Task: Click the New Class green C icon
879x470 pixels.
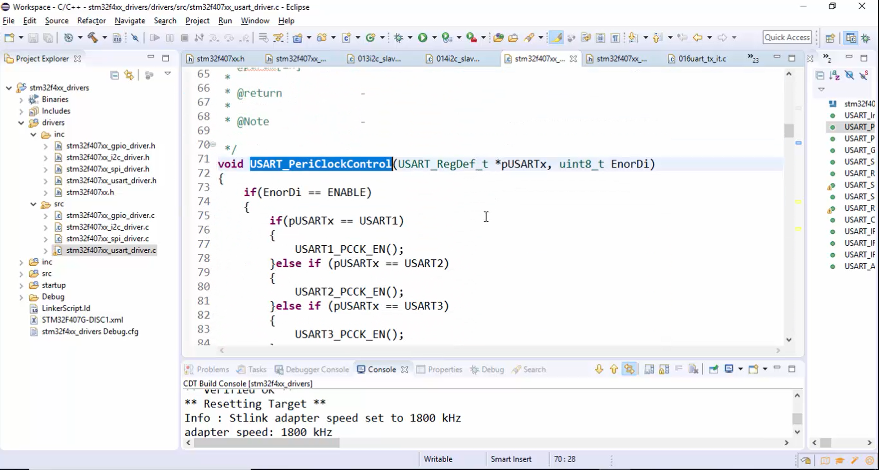Action: click(x=370, y=38)
